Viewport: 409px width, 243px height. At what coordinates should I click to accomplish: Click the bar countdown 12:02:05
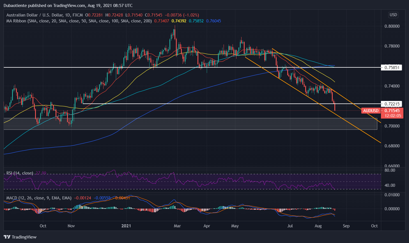pos(392,116)
